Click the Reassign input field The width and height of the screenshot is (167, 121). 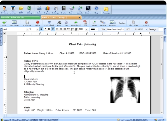(161, 29)
